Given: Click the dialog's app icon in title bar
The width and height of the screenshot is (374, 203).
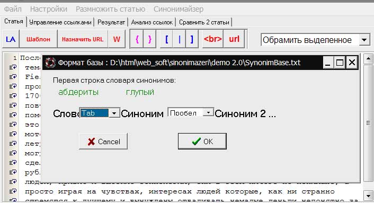Looking at the screenshot, I should click(50, 63).
